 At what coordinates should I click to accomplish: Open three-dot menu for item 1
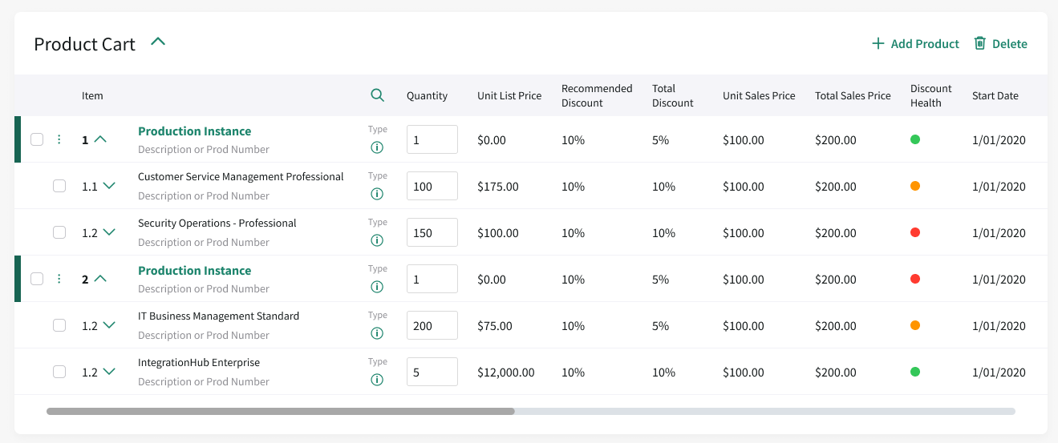[x=59, y=139]
